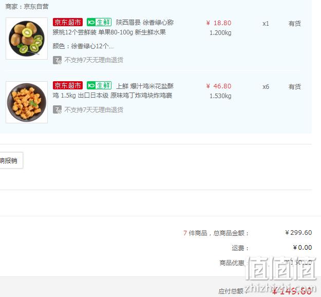Viewport: 321px width, 297px height.
Task: Click the total goods amount ¥299.60
Action: (x=298, y=233)
